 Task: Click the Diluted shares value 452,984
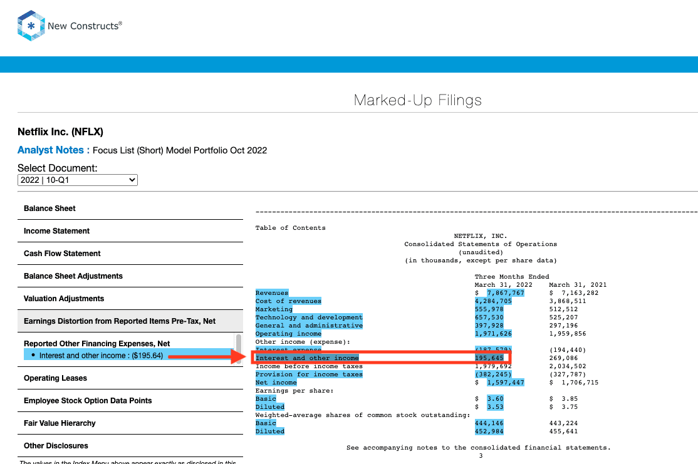pyautogui.click(x=489, y=431)
